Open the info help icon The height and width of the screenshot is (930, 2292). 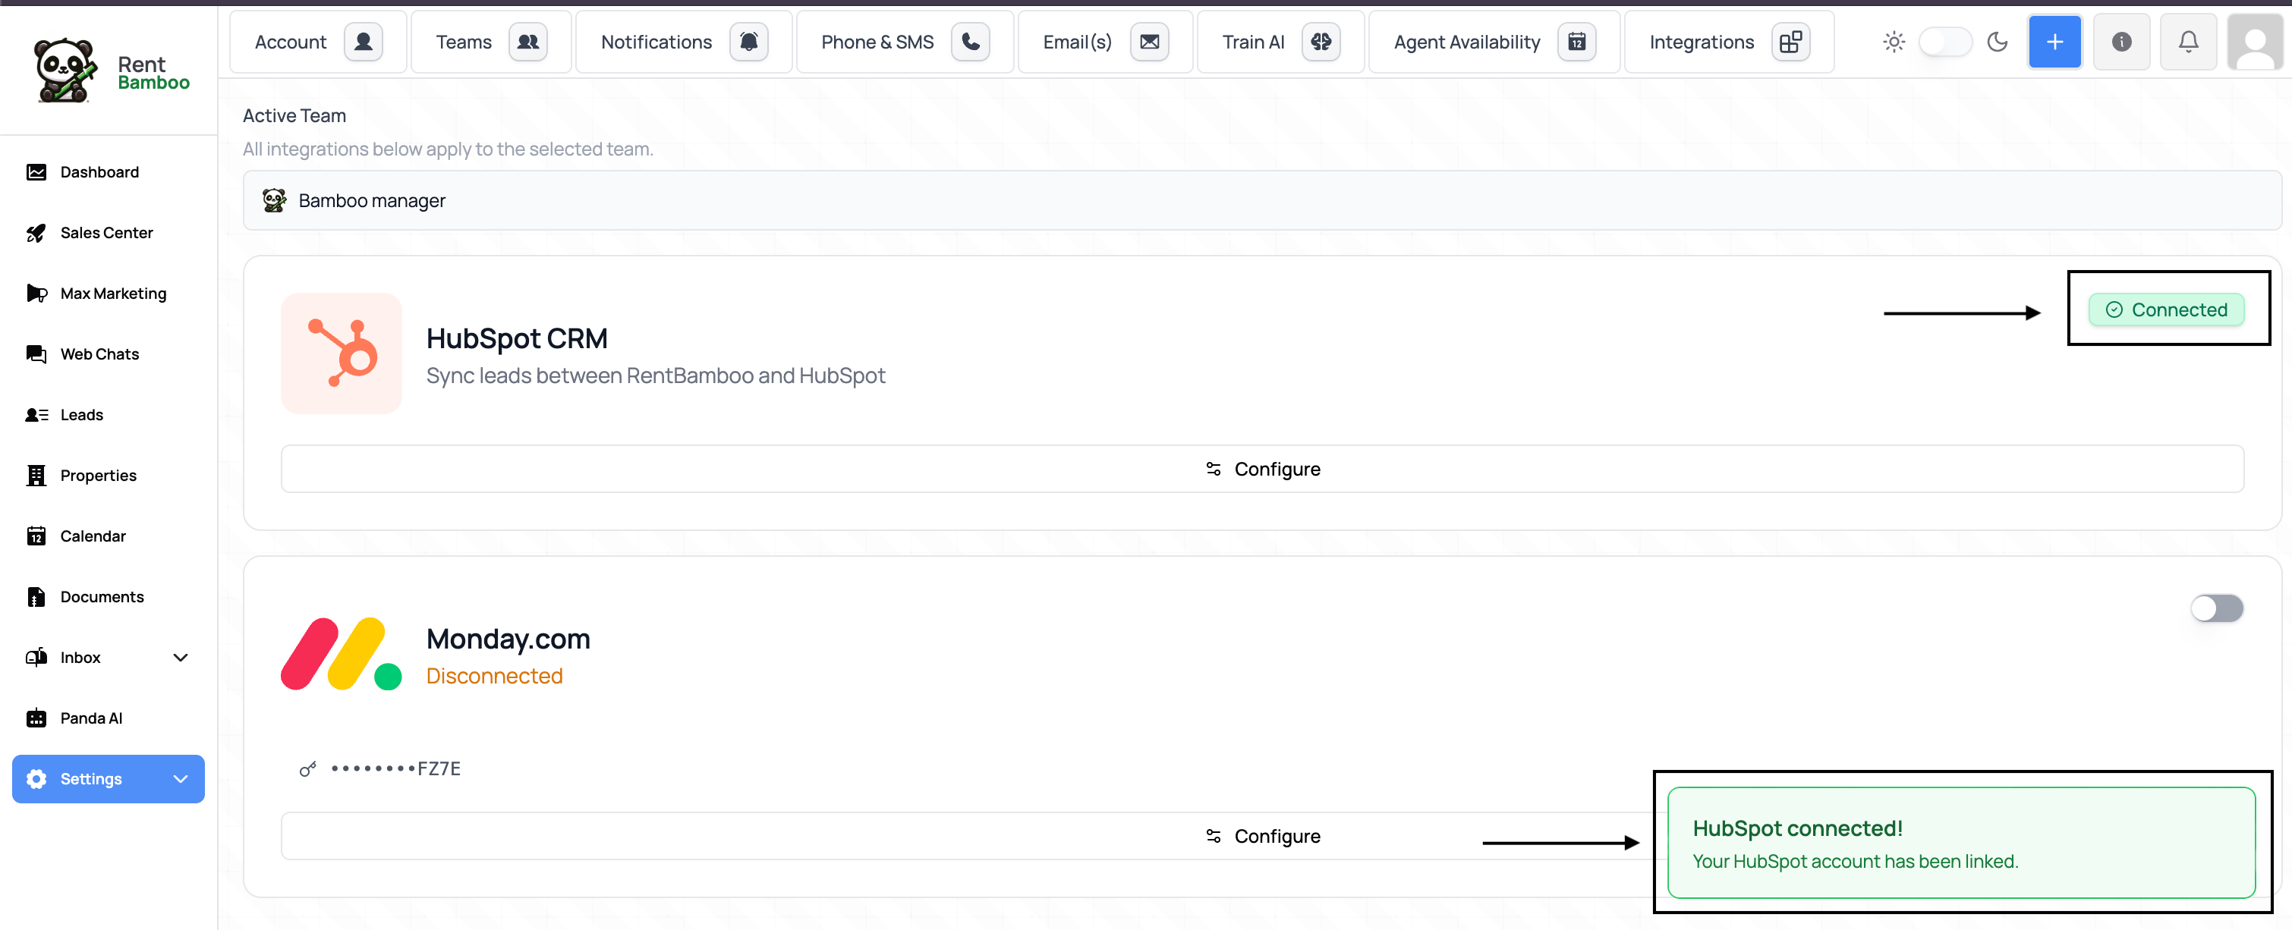pyautogui.click(x=2121, y=42)
